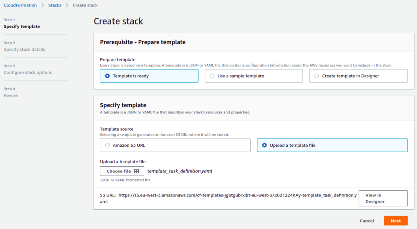
Task: Open Step 4 Review in wizard
Action: pos(11,96)
